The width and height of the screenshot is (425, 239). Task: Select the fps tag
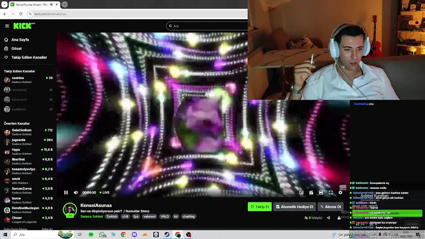[x=136, y=216]
